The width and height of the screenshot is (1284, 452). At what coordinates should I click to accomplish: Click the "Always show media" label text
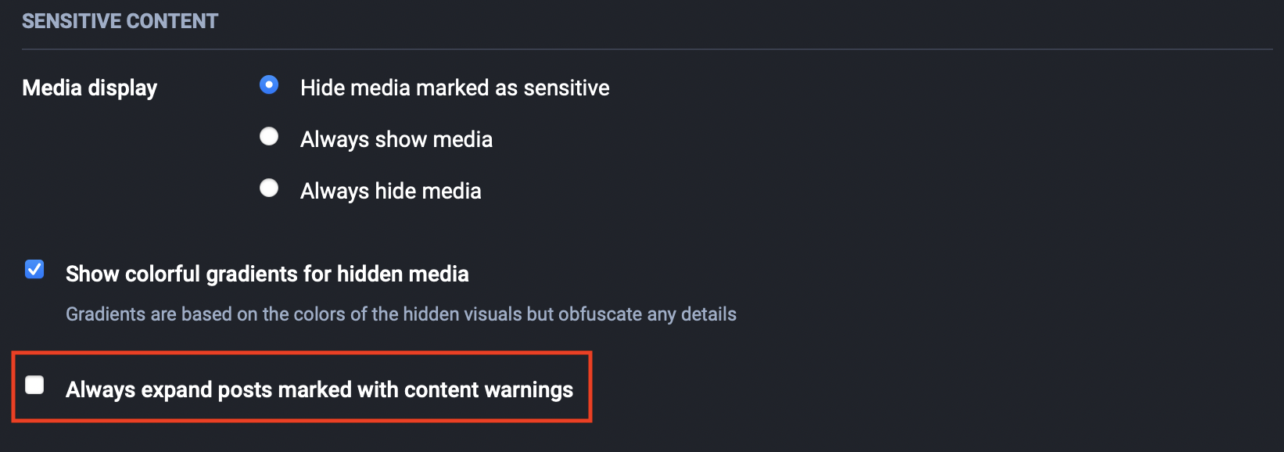[396, 139]
